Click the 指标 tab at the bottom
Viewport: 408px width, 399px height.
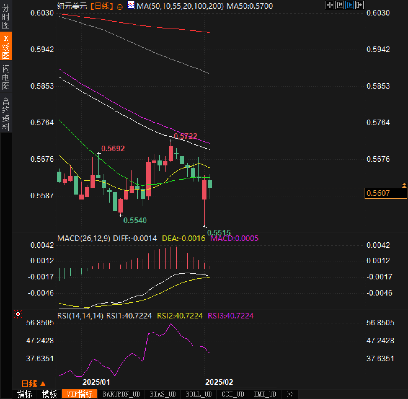[24, 394]
